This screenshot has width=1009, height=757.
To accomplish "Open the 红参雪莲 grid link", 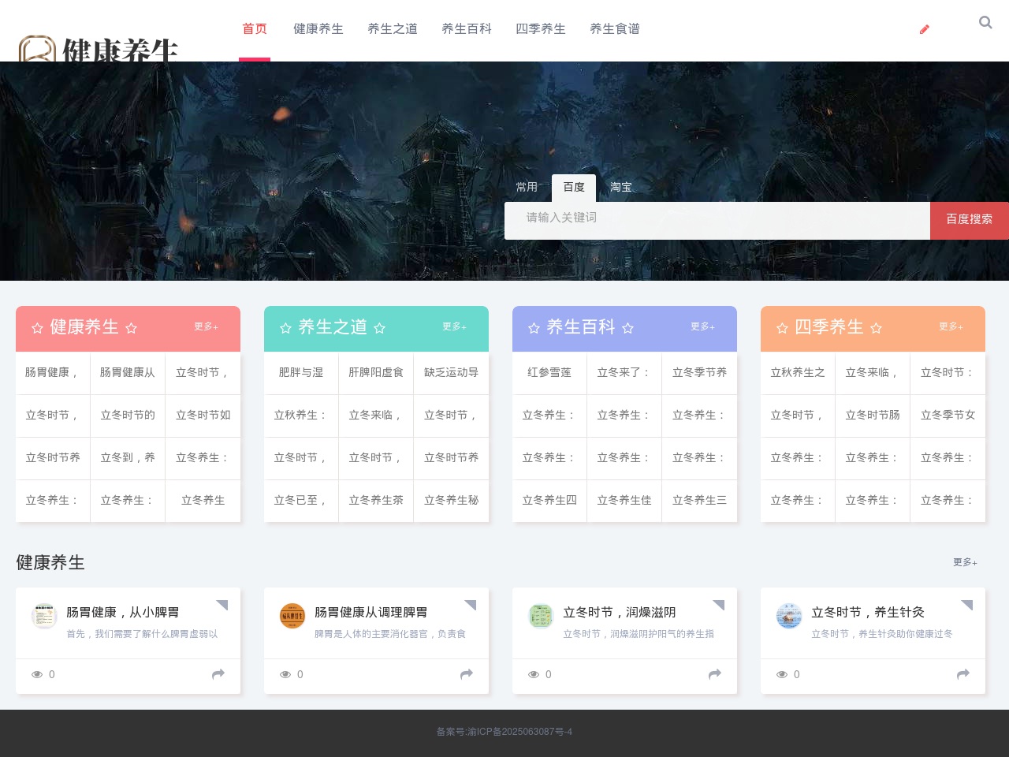I will [549, 372].
